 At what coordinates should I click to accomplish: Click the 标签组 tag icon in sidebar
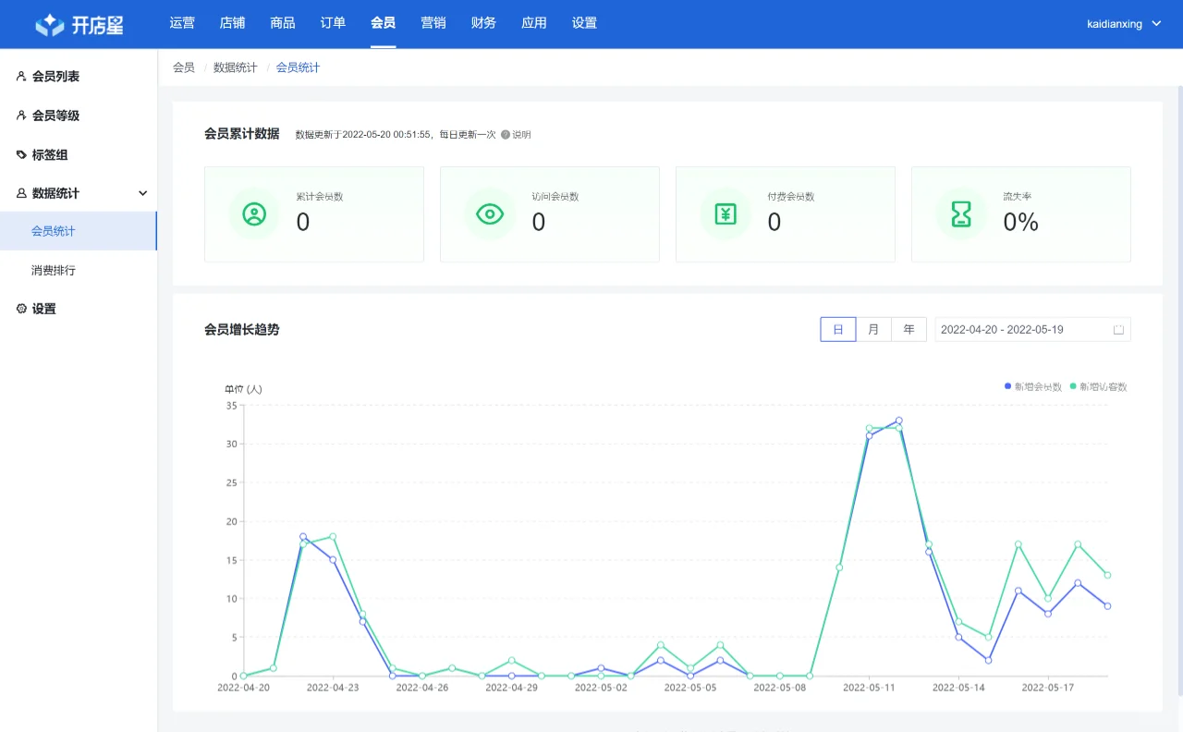[19, 154]
